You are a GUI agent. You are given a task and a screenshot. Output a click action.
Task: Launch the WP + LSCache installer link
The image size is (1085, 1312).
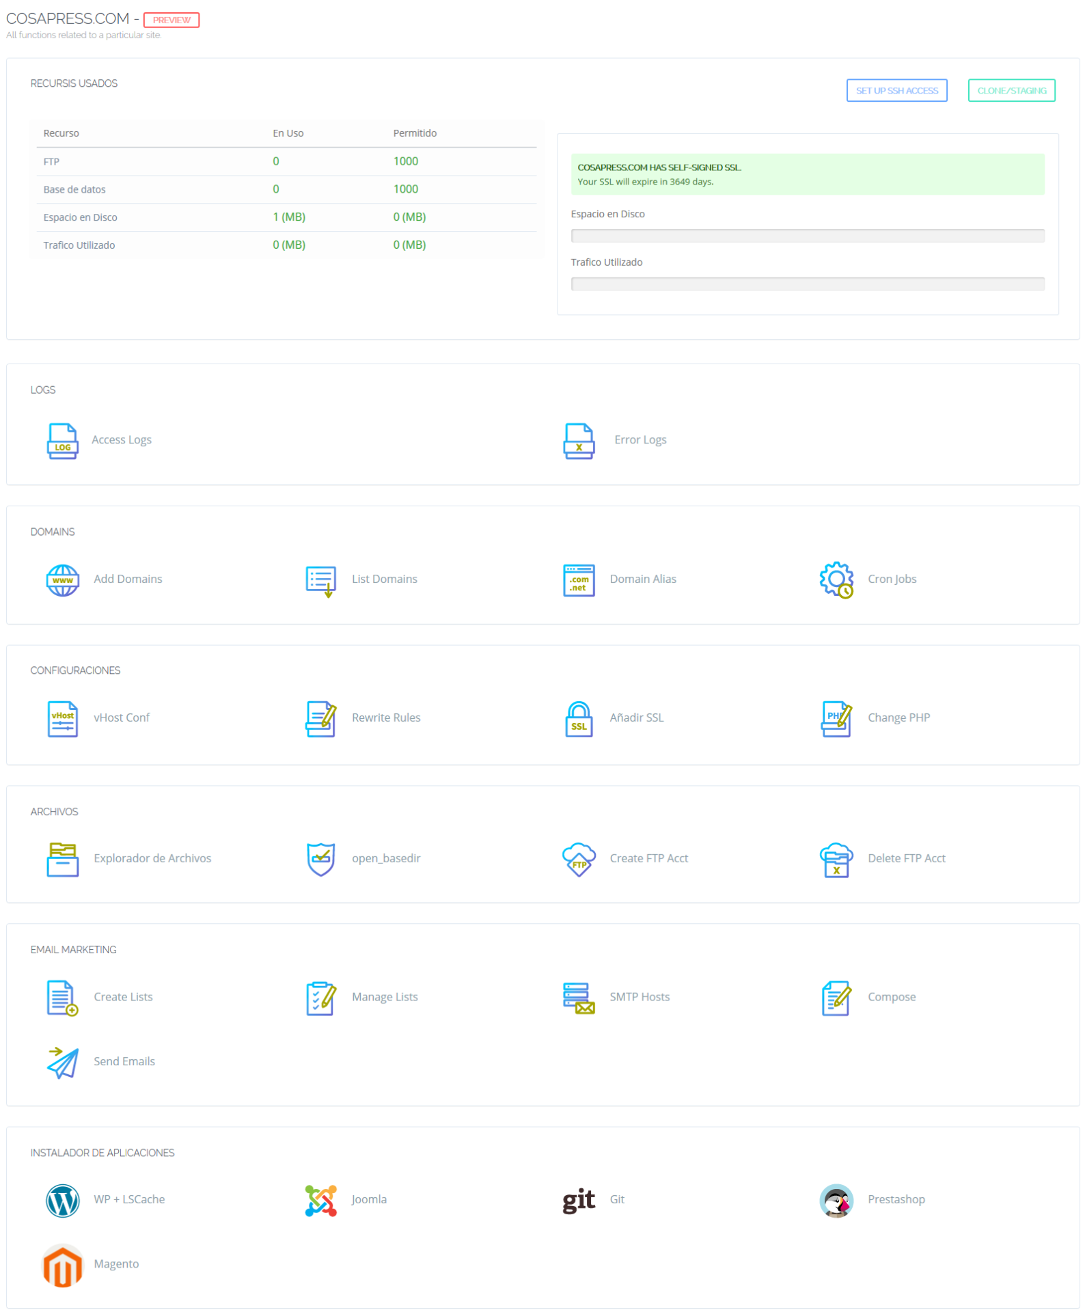tap(129, 1200)
